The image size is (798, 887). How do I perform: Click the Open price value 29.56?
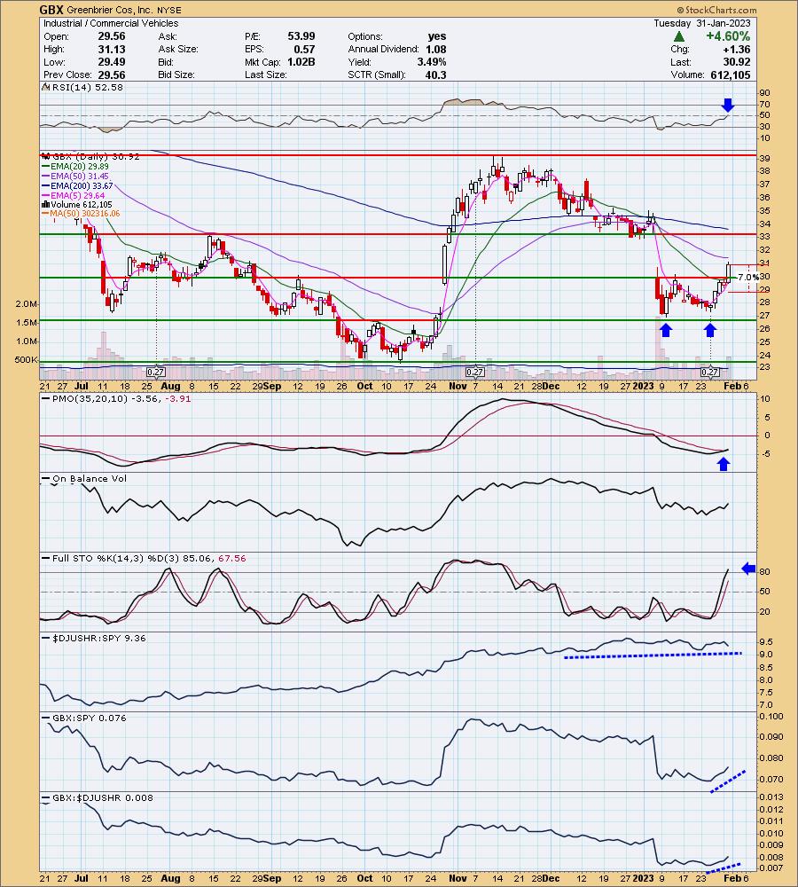coord(112,36)
